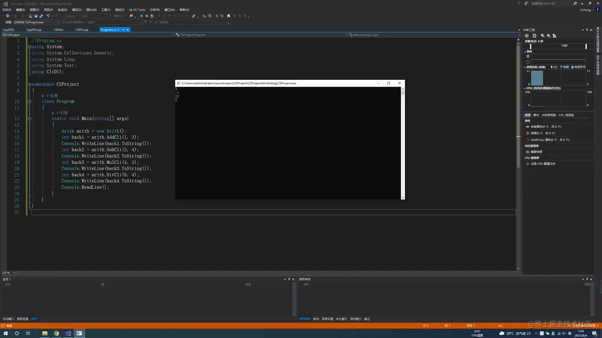Click 所有事件 link in the summary
Viewport: 602px width, 338px height.
click(546, 127)
